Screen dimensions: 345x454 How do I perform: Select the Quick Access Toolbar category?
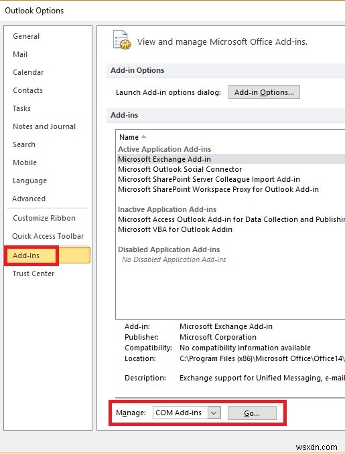point(48,236)
